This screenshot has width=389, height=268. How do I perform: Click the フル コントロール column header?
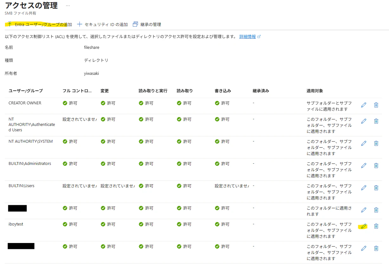click(77, 91)
